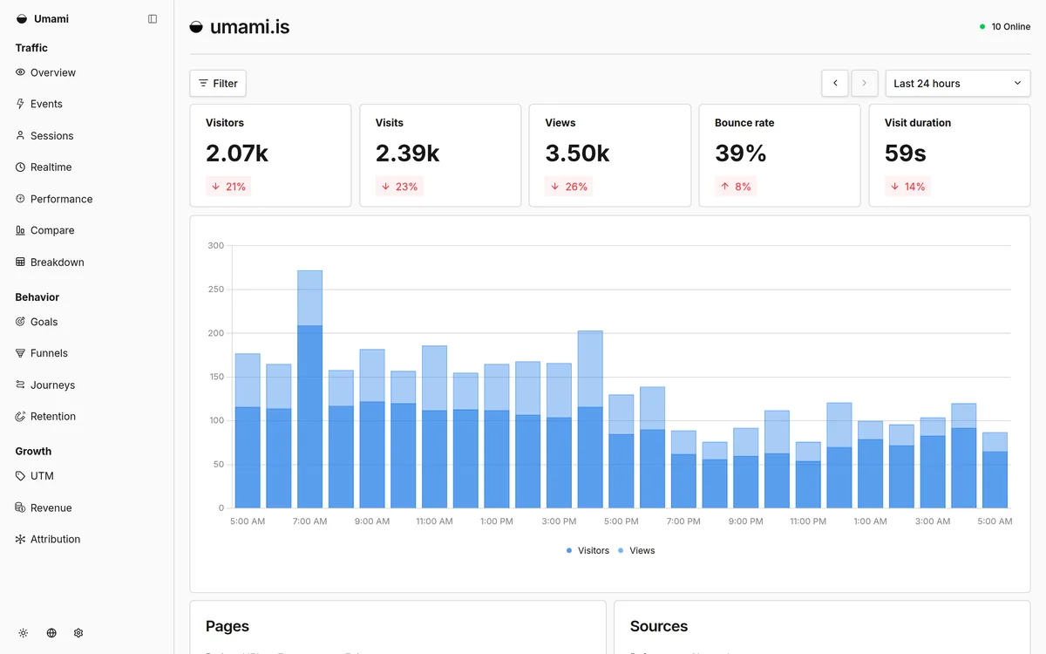Image resolution: width=1046 pixels, height=654 pixels.
Task: Open the Overview page
Action: point(53,72)
